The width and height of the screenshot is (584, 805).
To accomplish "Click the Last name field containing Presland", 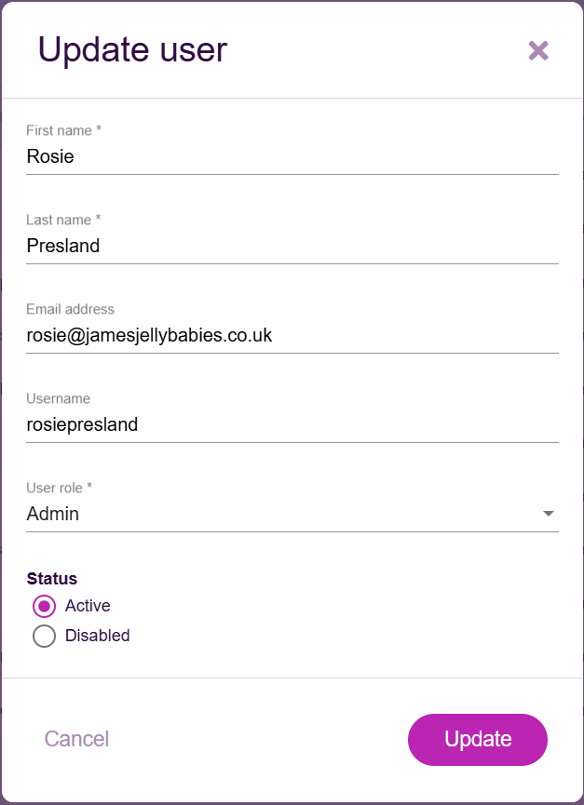I will (x=292, y=246).
